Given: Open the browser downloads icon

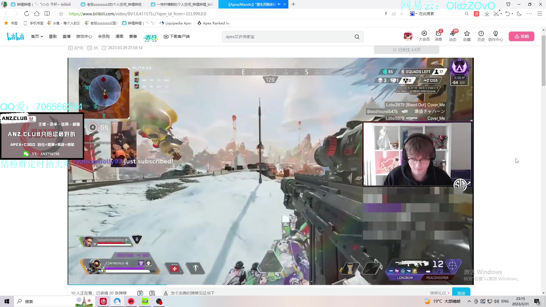Looking at the screenshot, I should pyautogui.click(x=487, y=14).
